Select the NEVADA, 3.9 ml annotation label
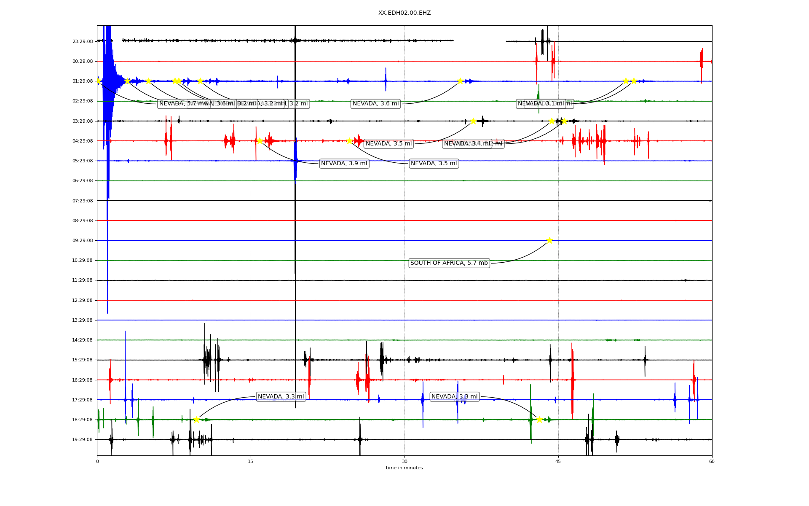 (x=344, y=164)
